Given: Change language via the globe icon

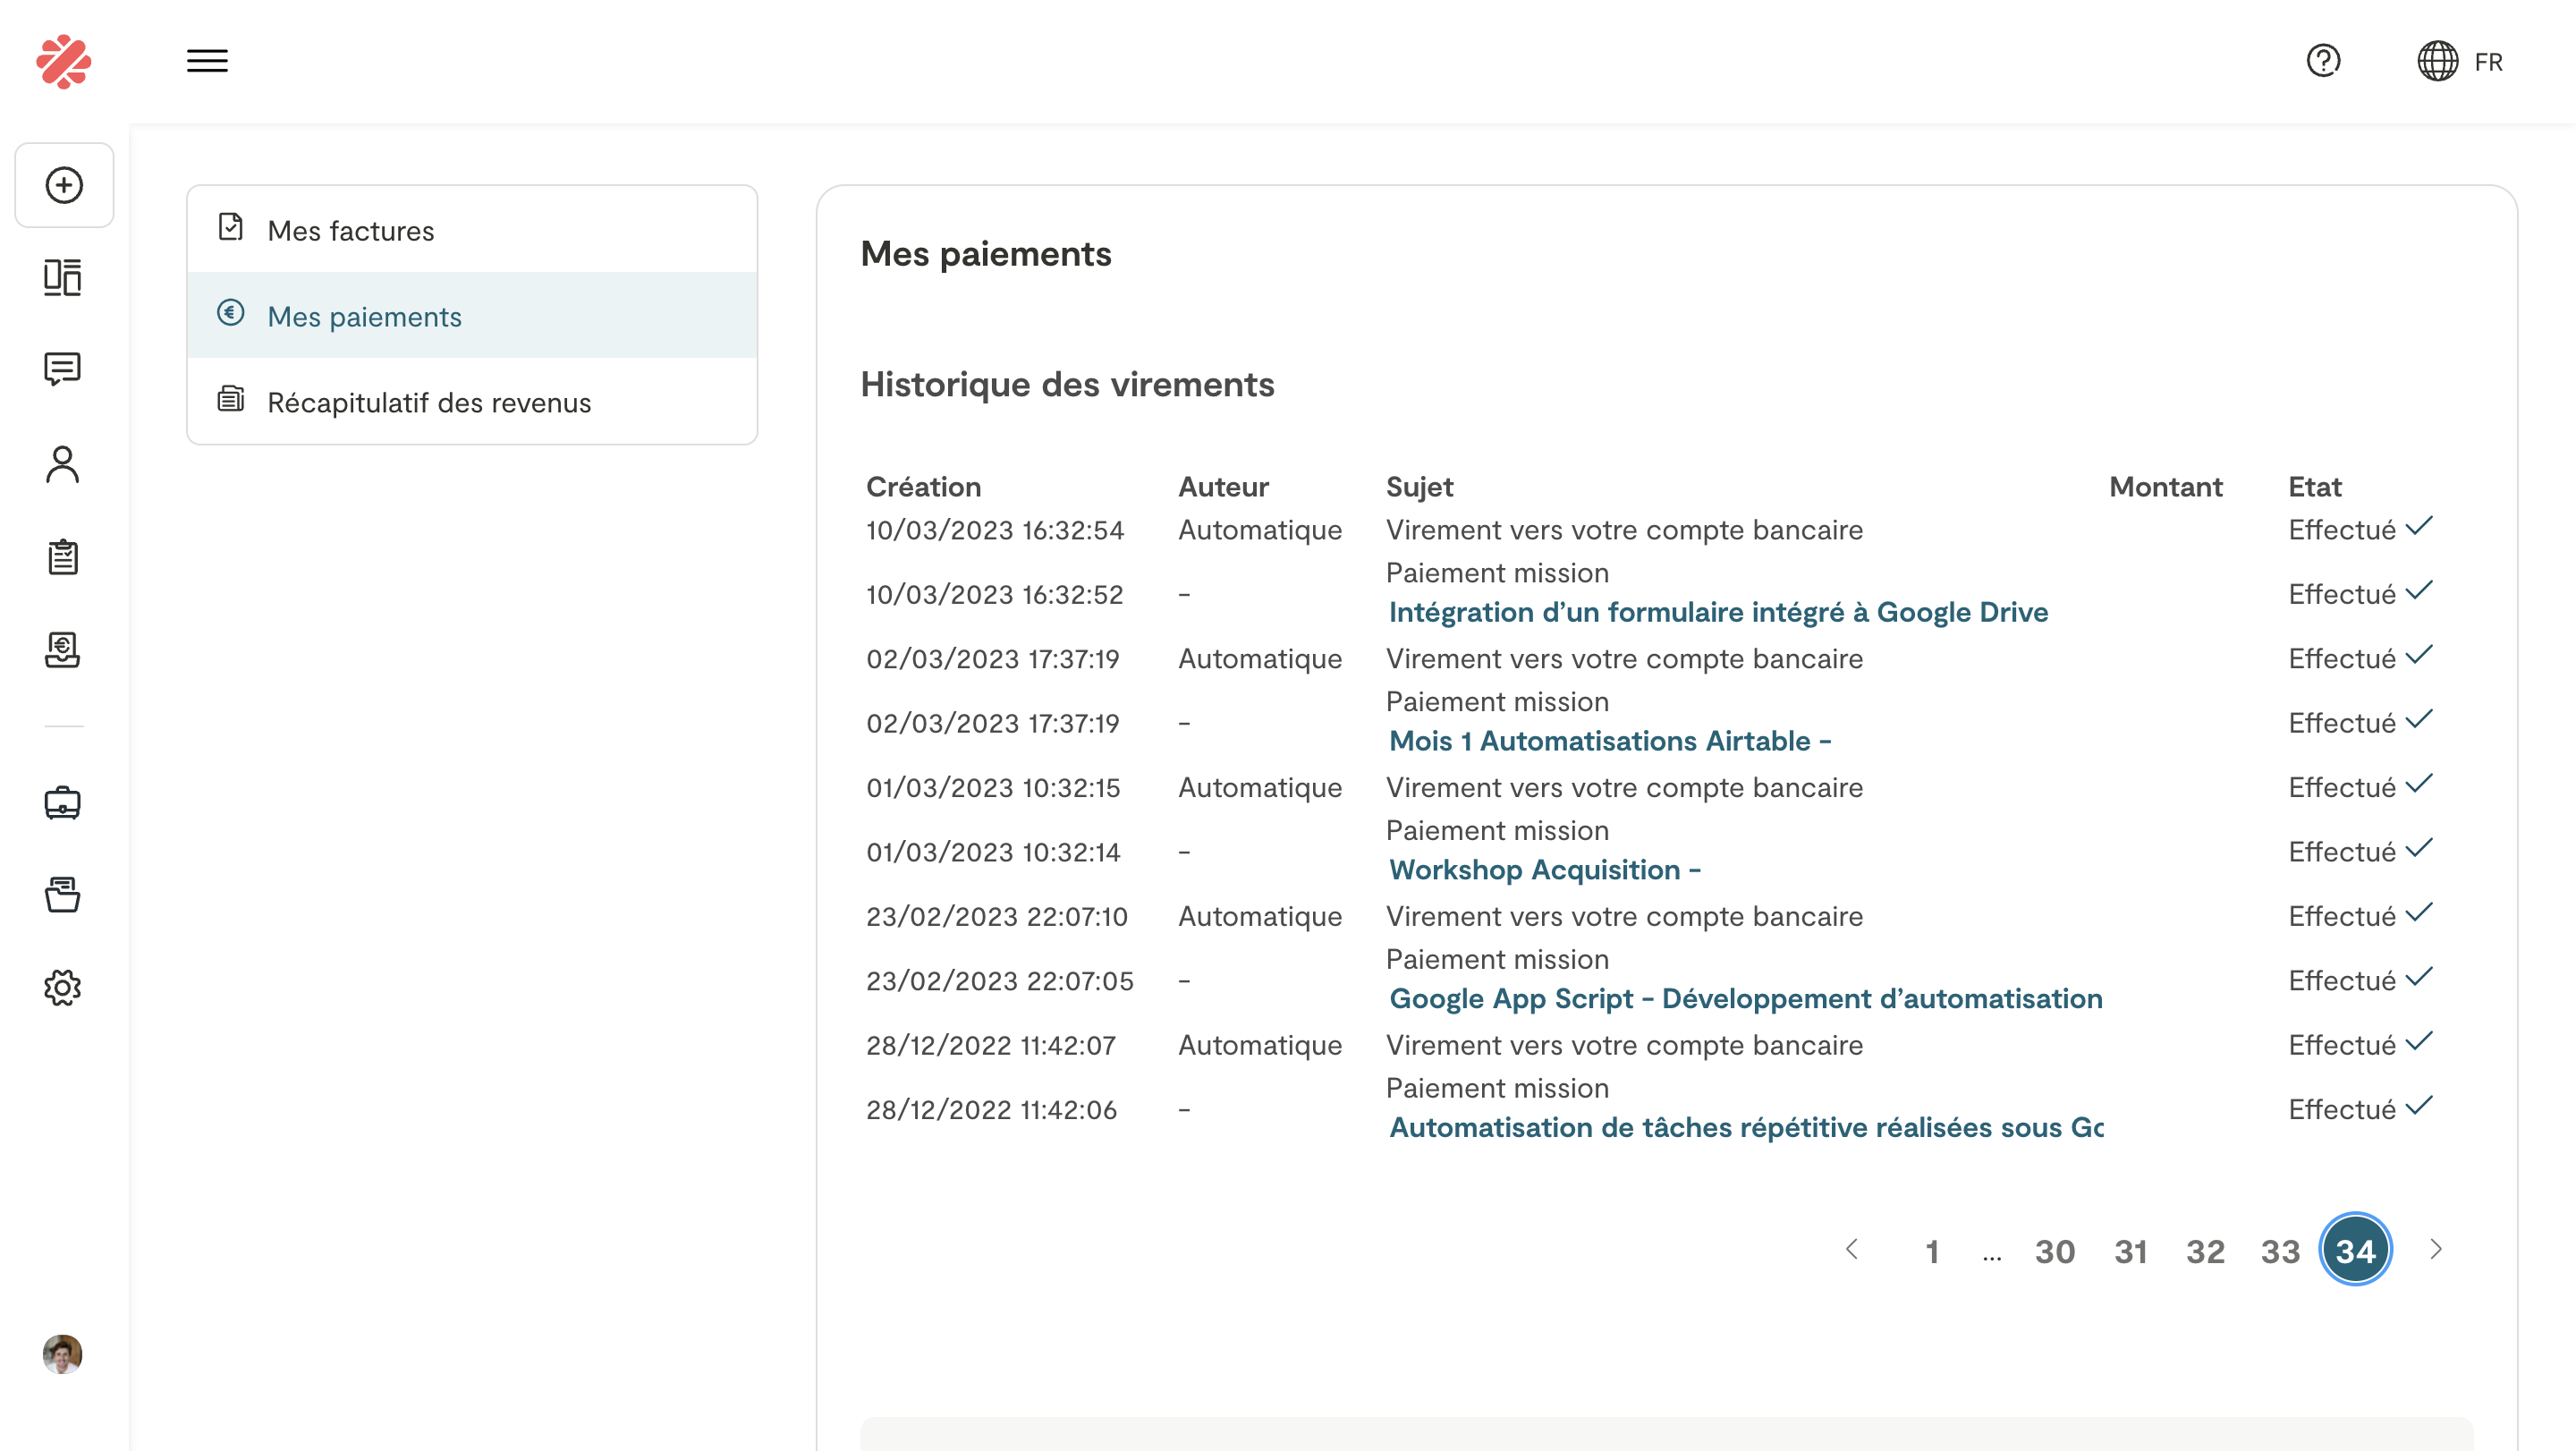Looking at the screenshot, I should tap(2438, 61).
